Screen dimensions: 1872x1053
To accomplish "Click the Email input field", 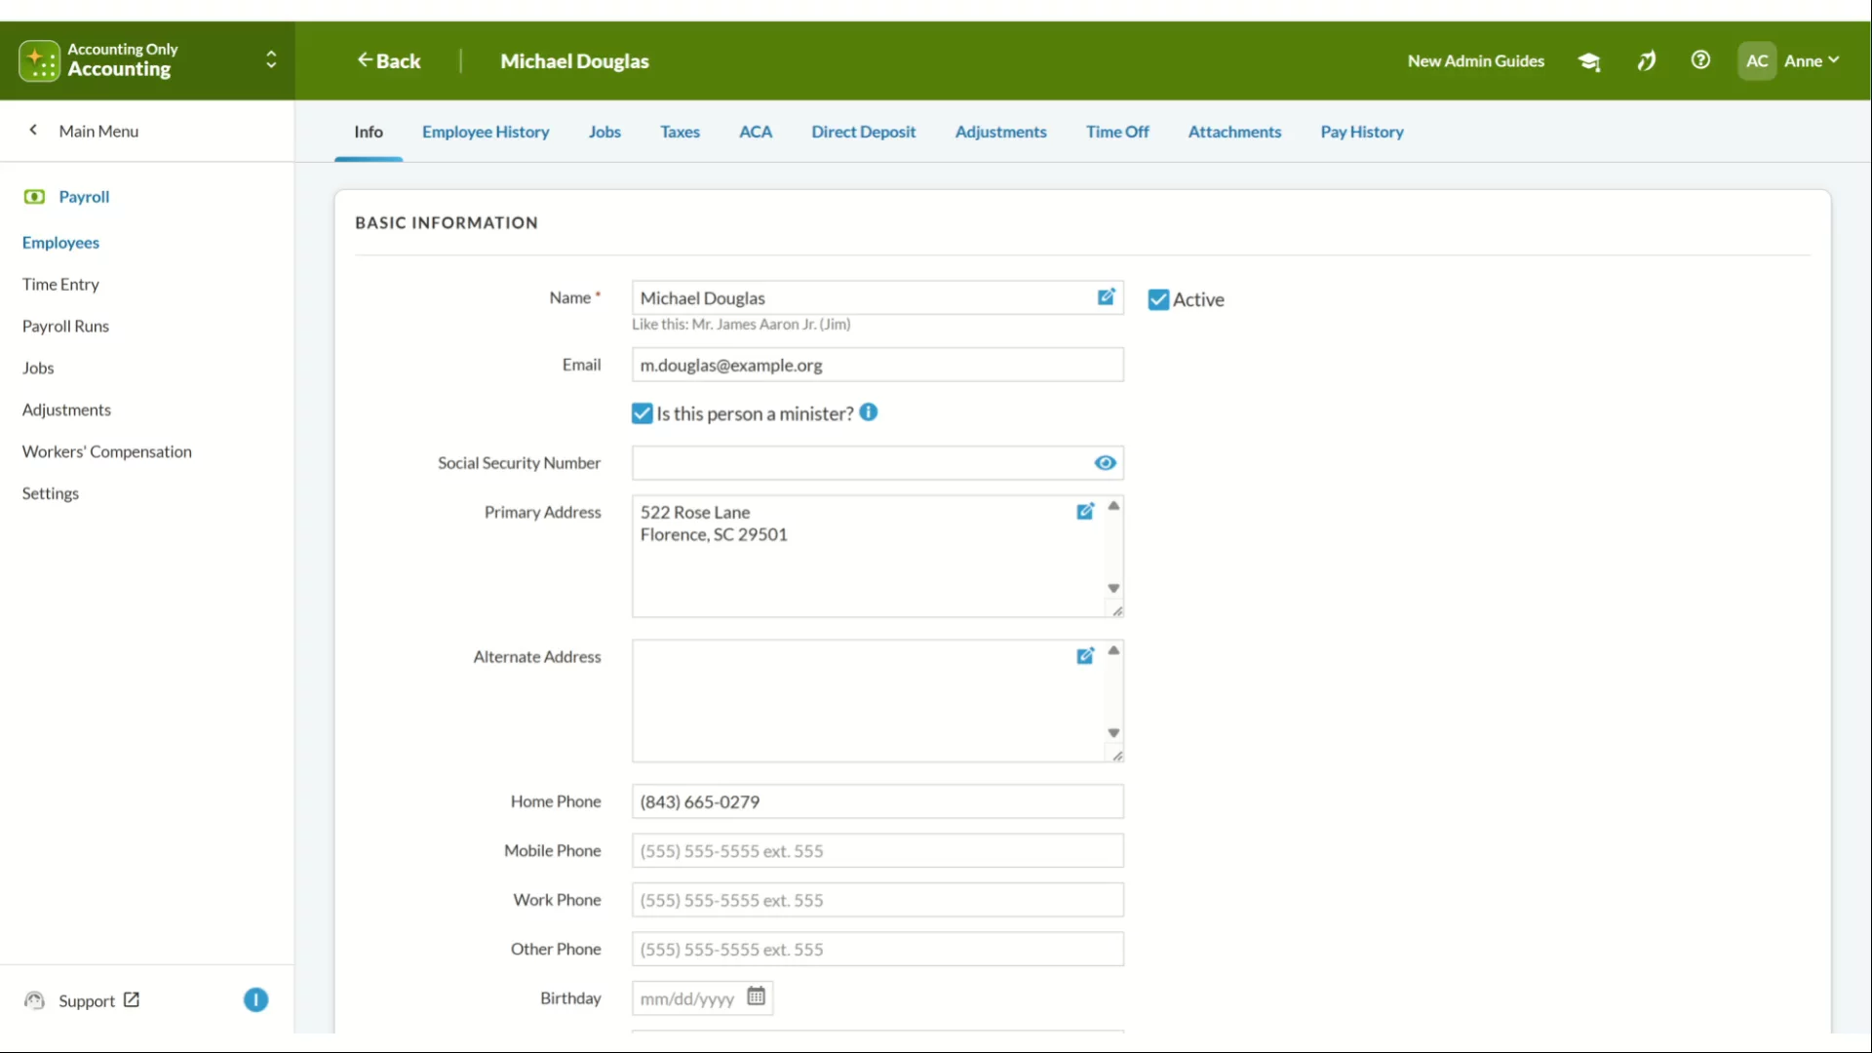I will tap(877, 365).
